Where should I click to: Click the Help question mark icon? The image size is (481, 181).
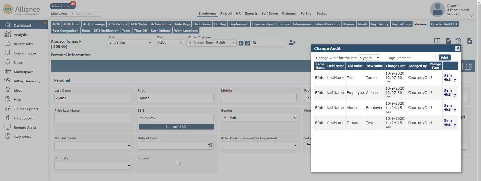(x=8, y=99)
